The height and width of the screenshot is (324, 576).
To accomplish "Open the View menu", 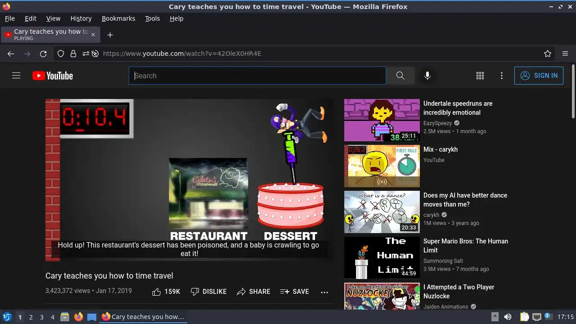I will point(53,18).
